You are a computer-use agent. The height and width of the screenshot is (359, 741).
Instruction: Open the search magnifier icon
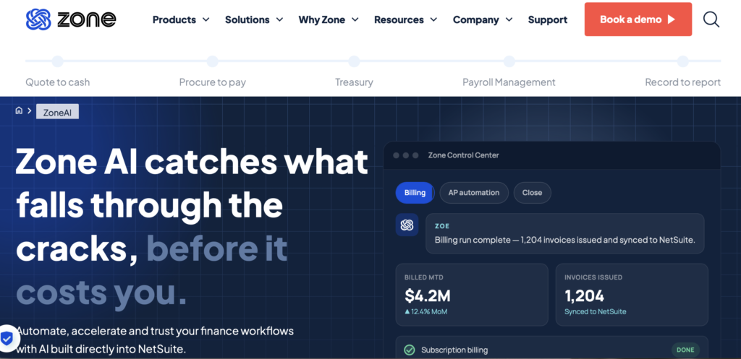click(711, 20)
